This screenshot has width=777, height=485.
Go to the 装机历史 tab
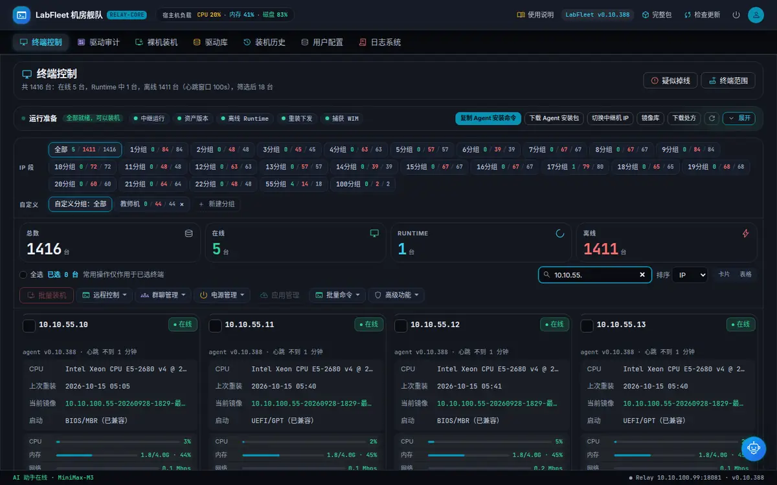coord(264,43)
